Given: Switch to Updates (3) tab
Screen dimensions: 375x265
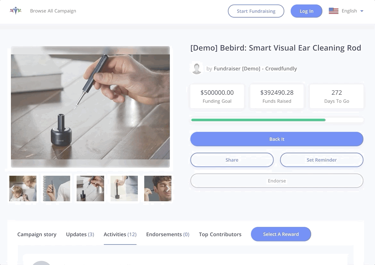Looking at the screenshot, I should pyautogui.click(x=80, y=235).
